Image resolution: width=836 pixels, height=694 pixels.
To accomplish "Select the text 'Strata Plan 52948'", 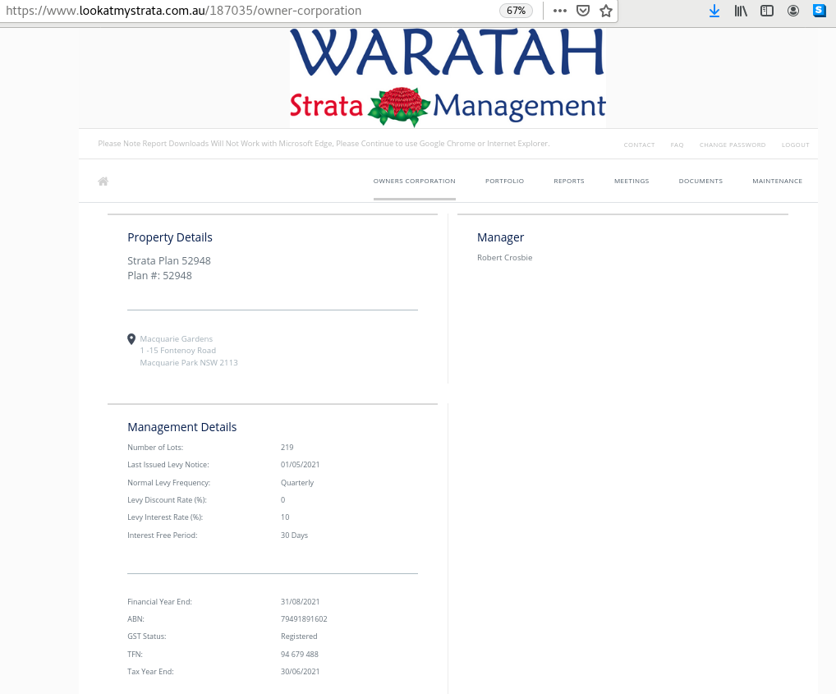I will coord(169,260).
